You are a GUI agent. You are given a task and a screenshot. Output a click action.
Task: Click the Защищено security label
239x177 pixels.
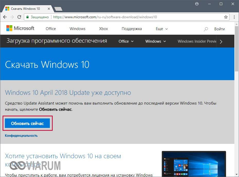click(x=40, y=17)
